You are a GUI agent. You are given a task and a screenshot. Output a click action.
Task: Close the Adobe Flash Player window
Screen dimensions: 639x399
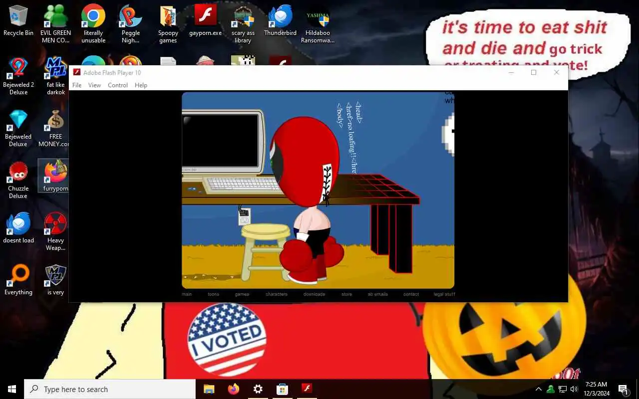557,72
